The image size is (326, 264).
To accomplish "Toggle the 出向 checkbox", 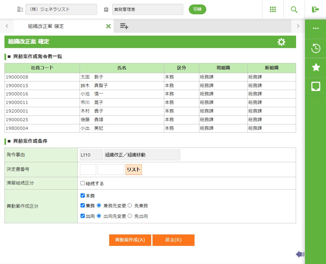I will [x=83, y=216].
